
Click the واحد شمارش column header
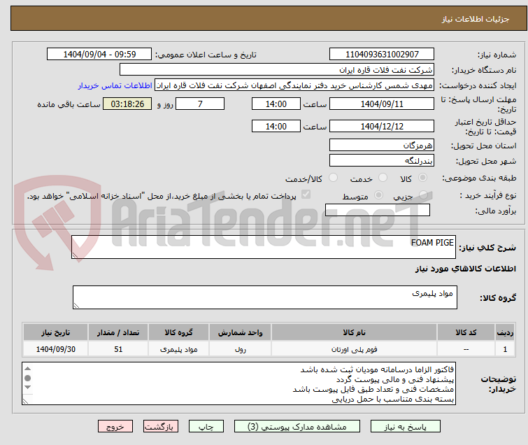coord(240,332)
